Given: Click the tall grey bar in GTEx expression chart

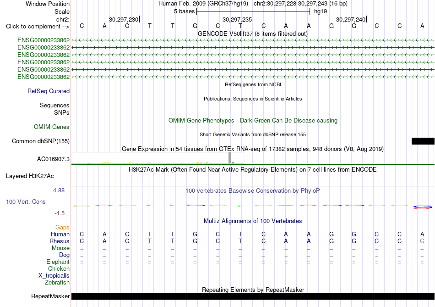Looking at the screenshot, I should 229,158.
